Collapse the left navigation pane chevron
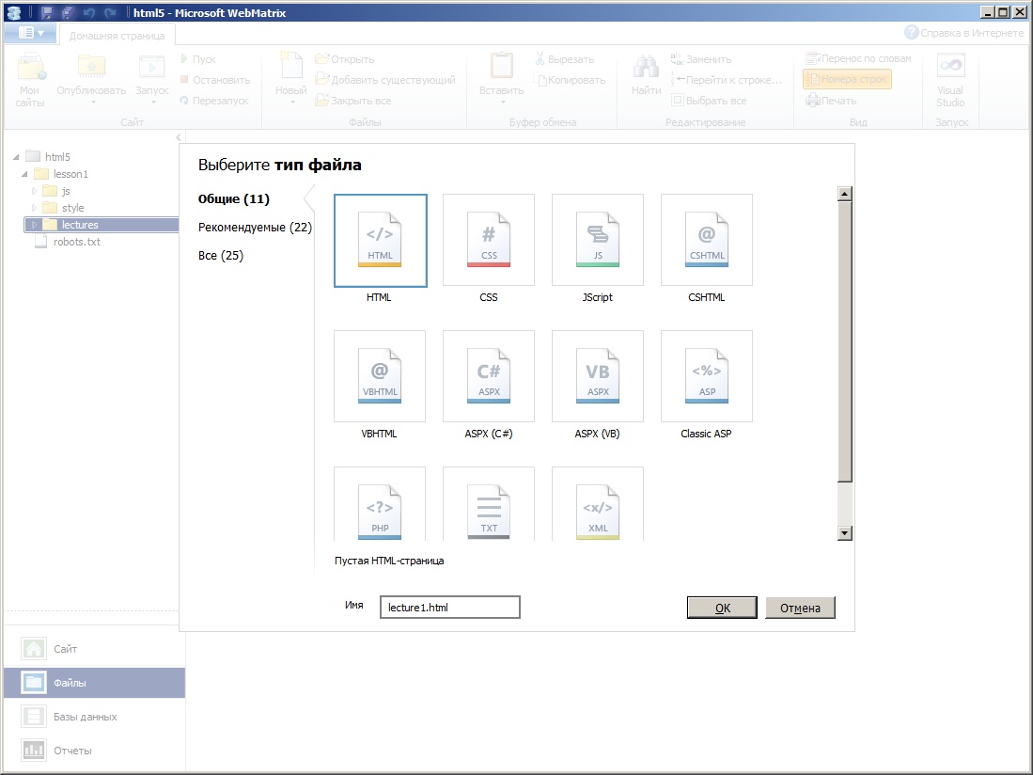This screenshot has width=1033, height=775. [x=179, y=137]
